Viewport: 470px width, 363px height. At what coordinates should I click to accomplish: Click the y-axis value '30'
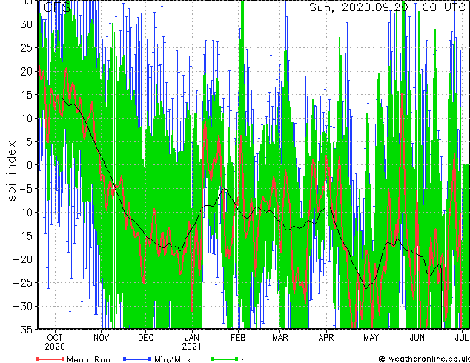pos(26,24)
